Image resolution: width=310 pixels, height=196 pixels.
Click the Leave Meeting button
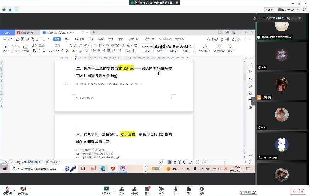pyautogui.click(x=298, y=191)
